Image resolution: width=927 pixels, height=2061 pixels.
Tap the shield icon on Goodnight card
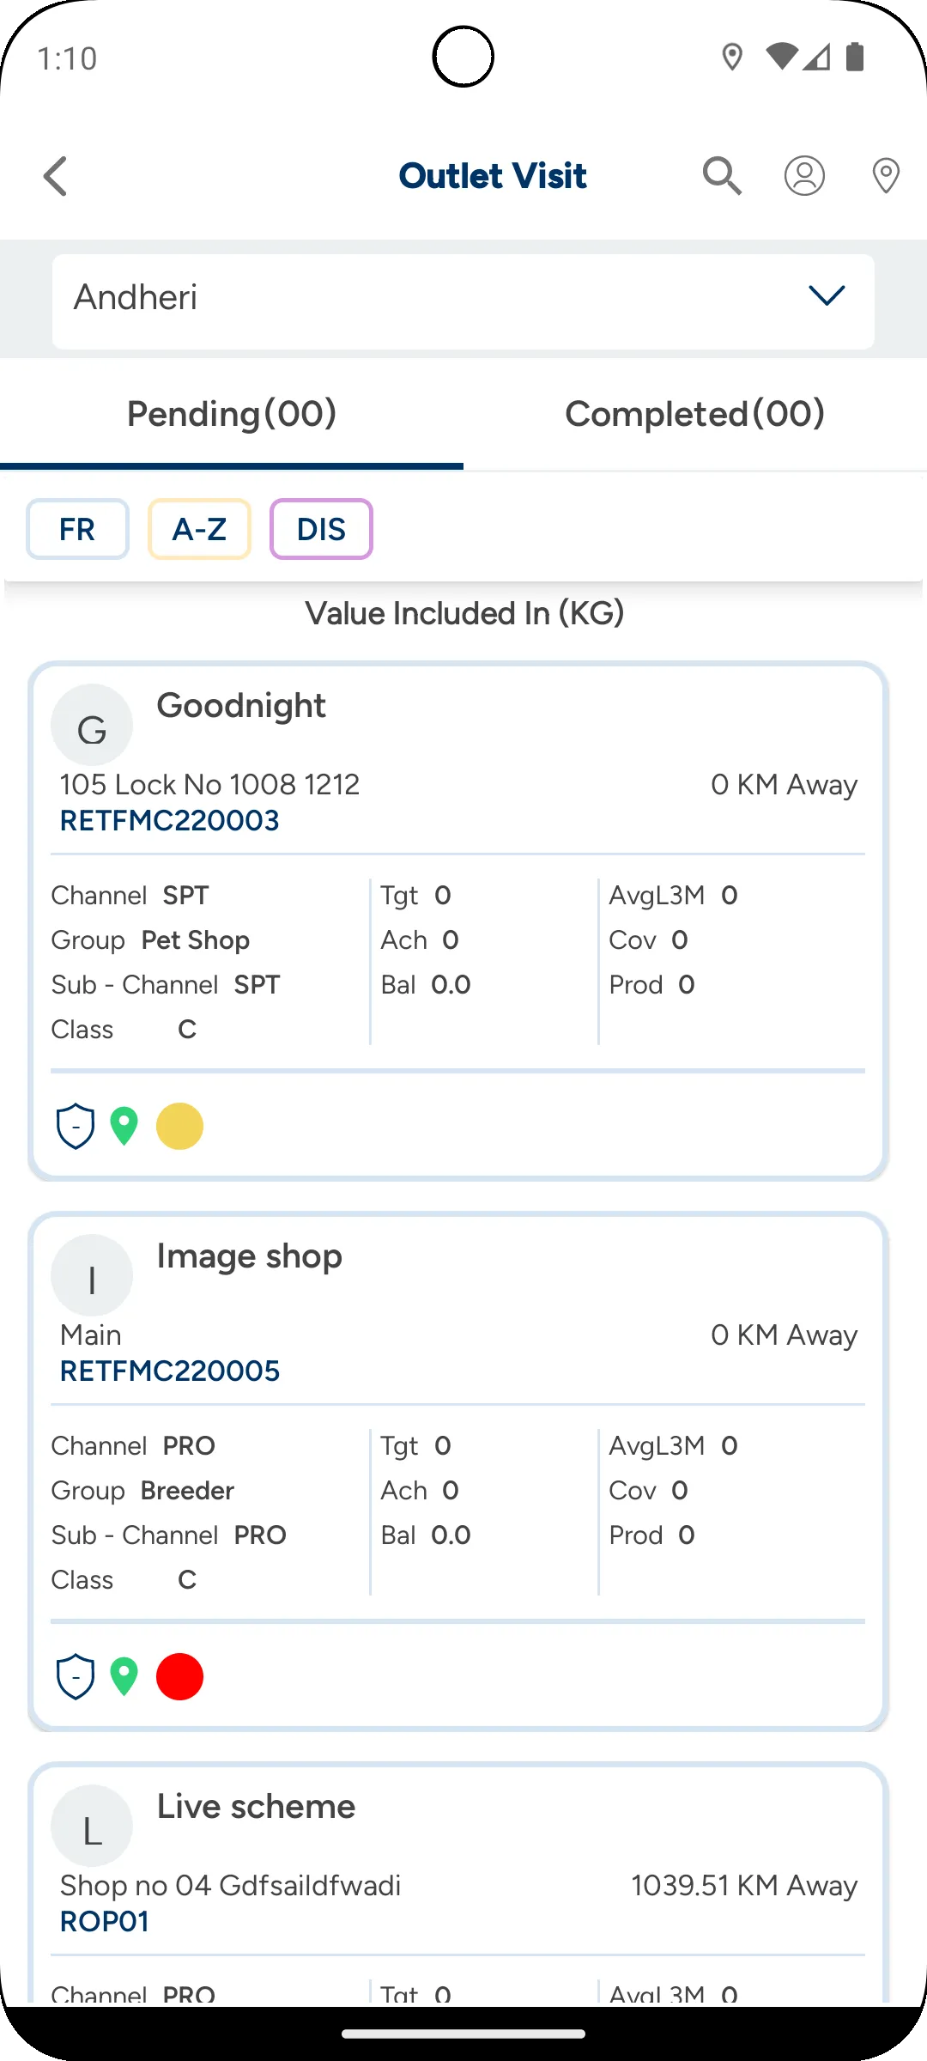tap(76, 1126)
